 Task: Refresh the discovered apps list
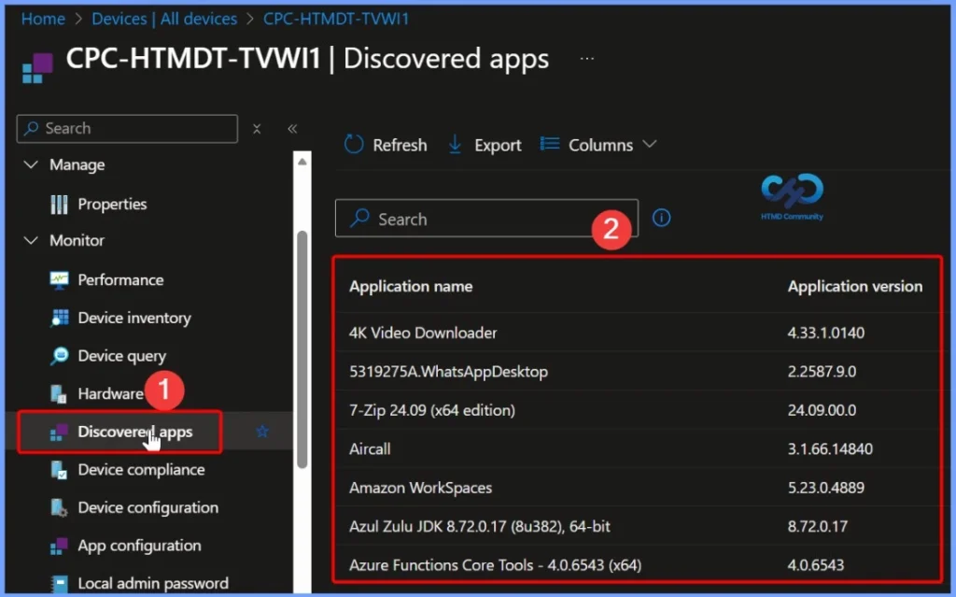point(385,145)
